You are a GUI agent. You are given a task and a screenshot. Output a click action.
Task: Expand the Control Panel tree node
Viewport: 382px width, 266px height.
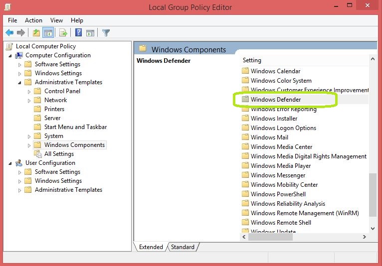pos(29,92)
